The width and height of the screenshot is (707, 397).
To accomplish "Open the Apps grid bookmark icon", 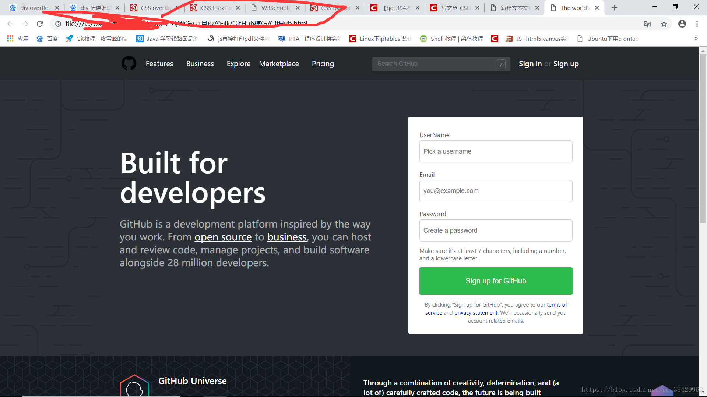I will coord(10,39).
